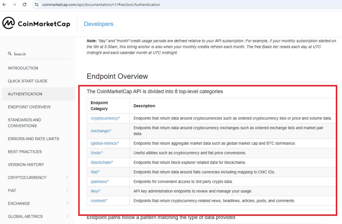Click the browser address bar URL
This screenshot has width=342, height=224.
click(101, 5)
